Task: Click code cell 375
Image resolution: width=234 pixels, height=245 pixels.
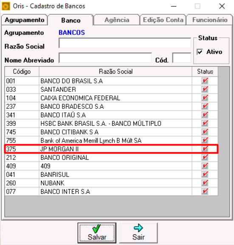Action: coord(22,149)
